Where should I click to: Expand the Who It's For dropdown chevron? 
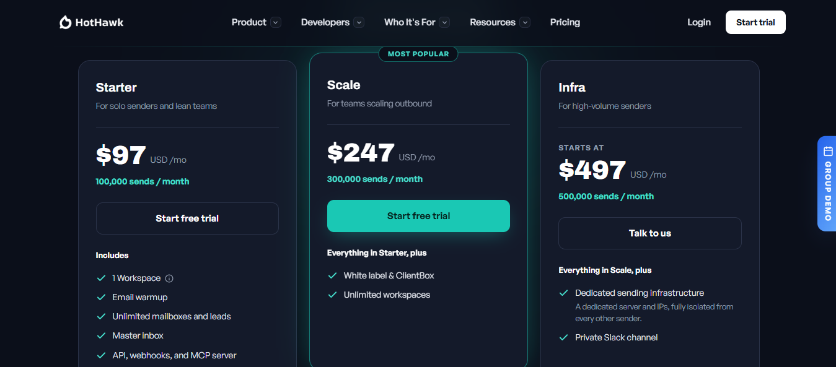coord(444,22)
